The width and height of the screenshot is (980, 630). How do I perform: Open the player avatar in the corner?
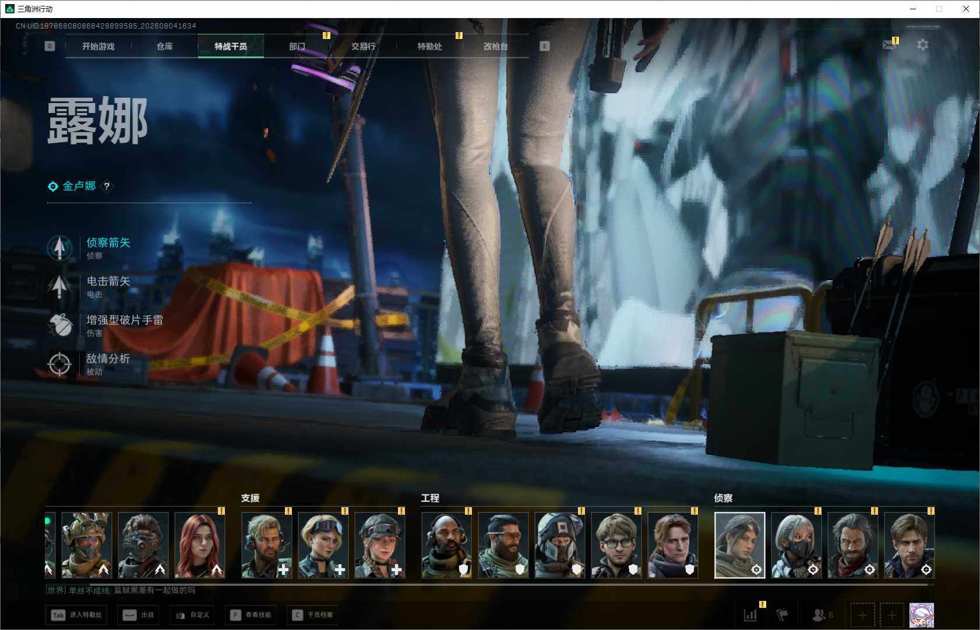[x=922, y=615]
